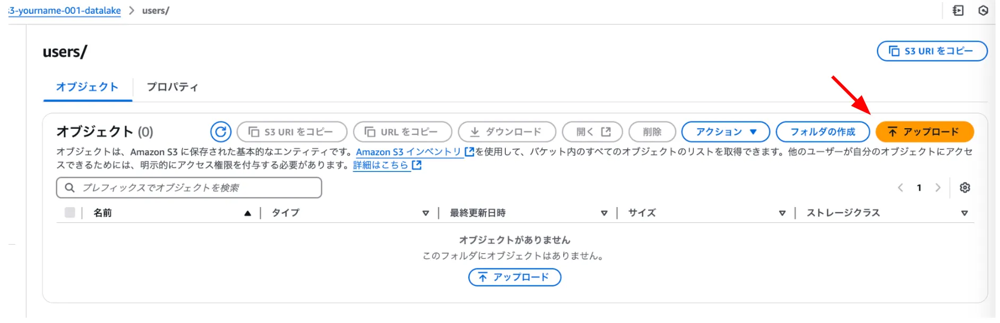The width and height of the screenshot is (1000, 323).
Task: Go to next page arrow
Action: click(x=938, y=187)
